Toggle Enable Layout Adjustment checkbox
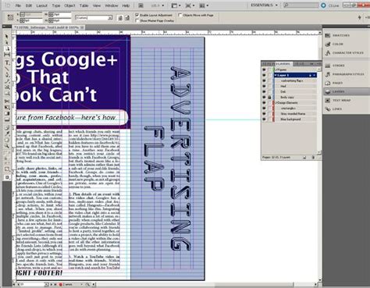 [137, 15]
